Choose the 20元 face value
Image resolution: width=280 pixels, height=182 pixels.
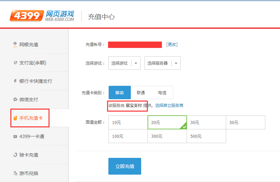click(x=167, y=122)
